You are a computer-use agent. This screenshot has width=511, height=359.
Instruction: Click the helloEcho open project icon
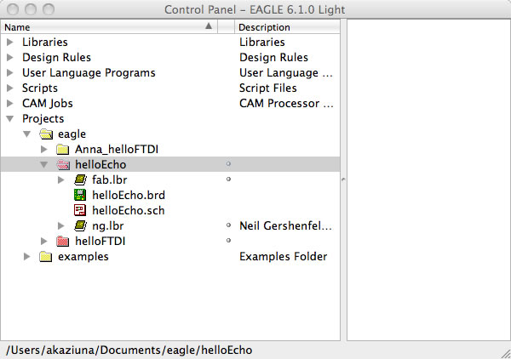click(63, 165)
